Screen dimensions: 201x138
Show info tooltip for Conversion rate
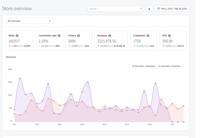point(59,36)
